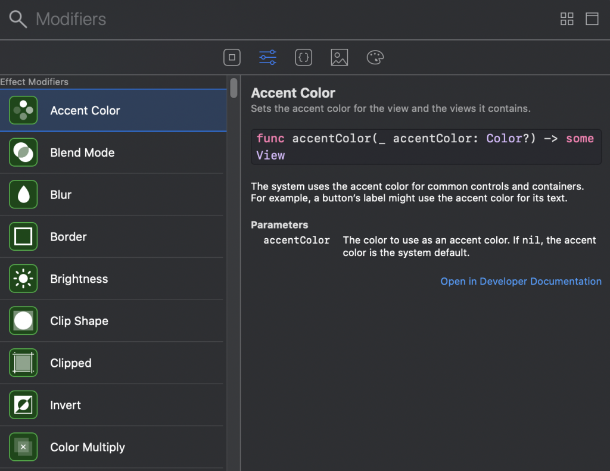Open in Developer Documentation link
Image resolution: width=610 pixels, height=471 pixels.
[x=521, y=281]
